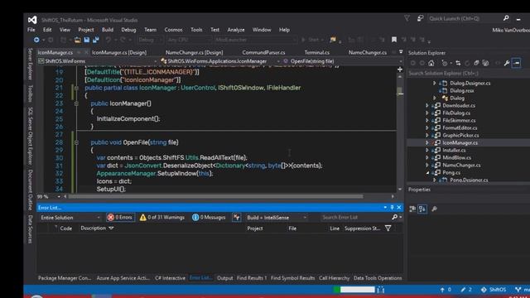Click the Save icon in the toolbar

click(x=86, y=40)
